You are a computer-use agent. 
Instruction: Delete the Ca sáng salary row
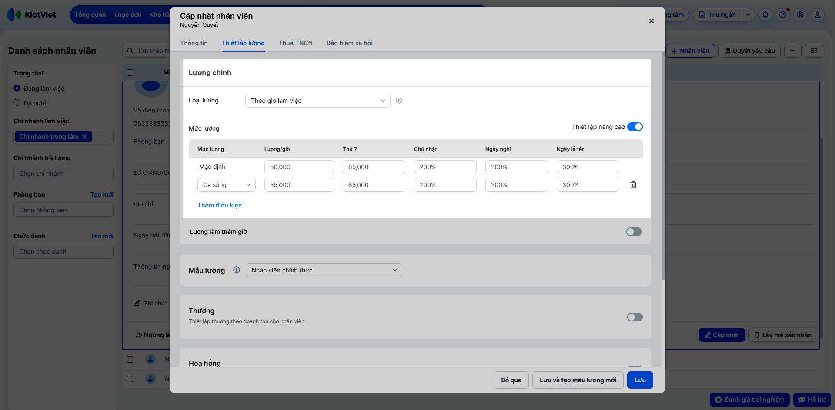tap(633, 185)
